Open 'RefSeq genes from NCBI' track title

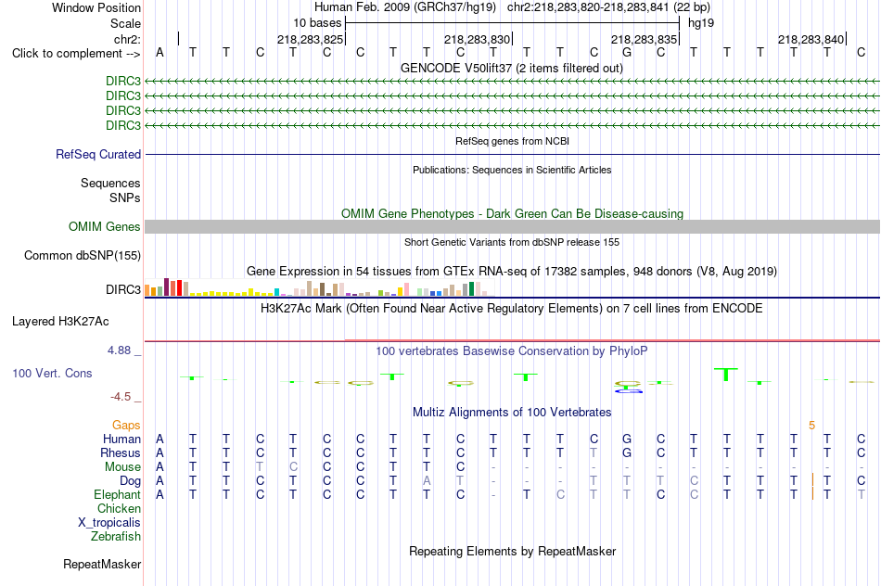[x=512, y=141]
